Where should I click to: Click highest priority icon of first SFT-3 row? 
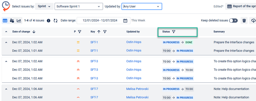click(78, 61)
